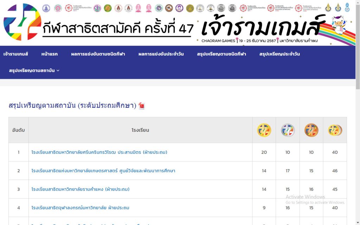Screen dimensions: 360x225
Task: Click the silver medal column icon
Action: 288,130
